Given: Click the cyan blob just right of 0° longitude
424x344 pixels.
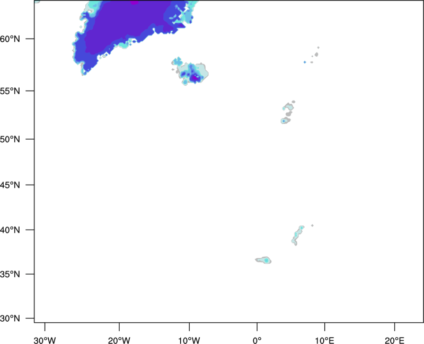Looking at the screenshot, I should (x=265, y=260).
